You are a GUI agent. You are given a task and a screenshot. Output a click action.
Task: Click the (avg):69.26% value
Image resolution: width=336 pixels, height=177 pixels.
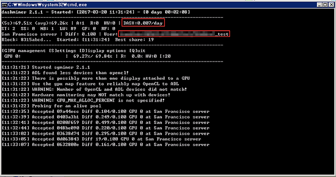pyautogui.click(x=51, y=23)
